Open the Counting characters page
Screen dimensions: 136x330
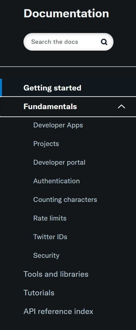(x=65, y=200)
